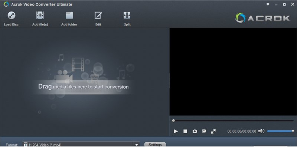Take a snapshot with camera icon

(x=195, y=131)
